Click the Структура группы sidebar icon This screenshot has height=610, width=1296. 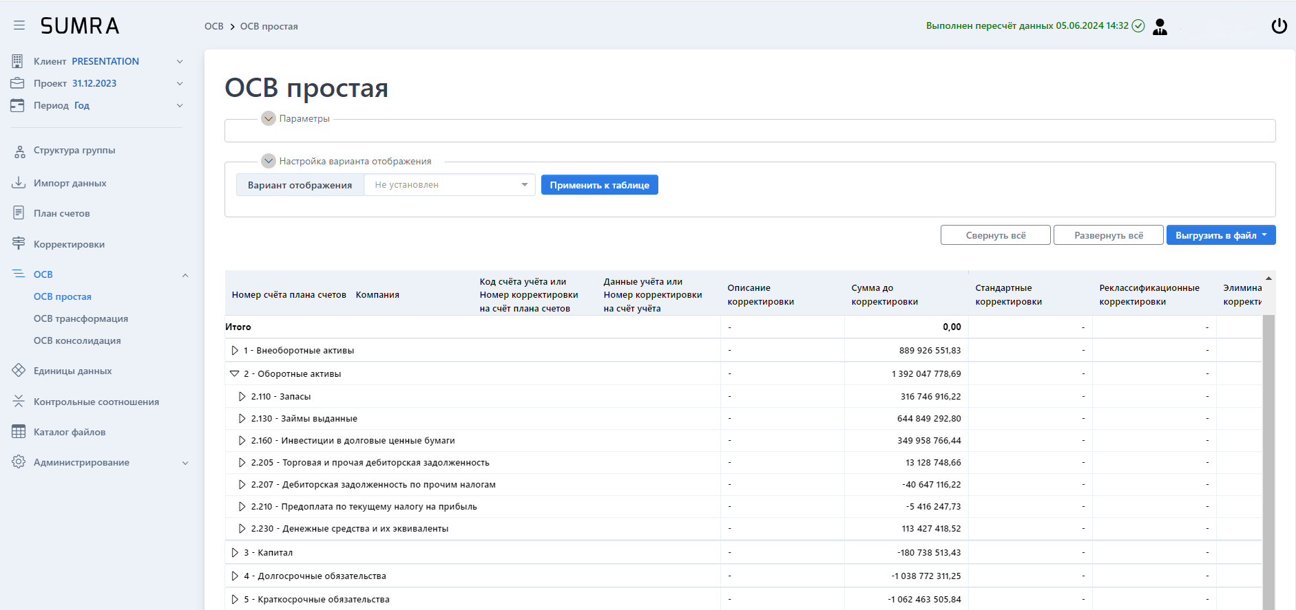19,151
